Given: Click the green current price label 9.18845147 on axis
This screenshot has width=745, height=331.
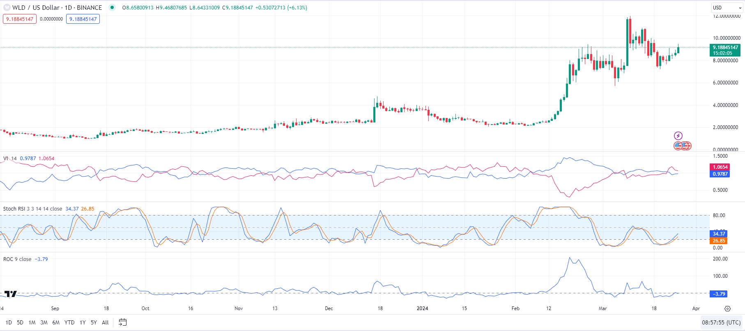Looking at the screenshot, I should (725, 50).
